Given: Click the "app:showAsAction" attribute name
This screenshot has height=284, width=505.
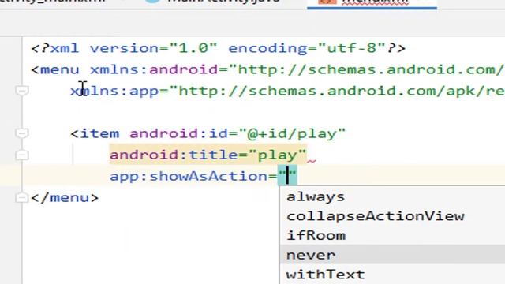Looking at the screenshot, I should [x=189, y=176].
